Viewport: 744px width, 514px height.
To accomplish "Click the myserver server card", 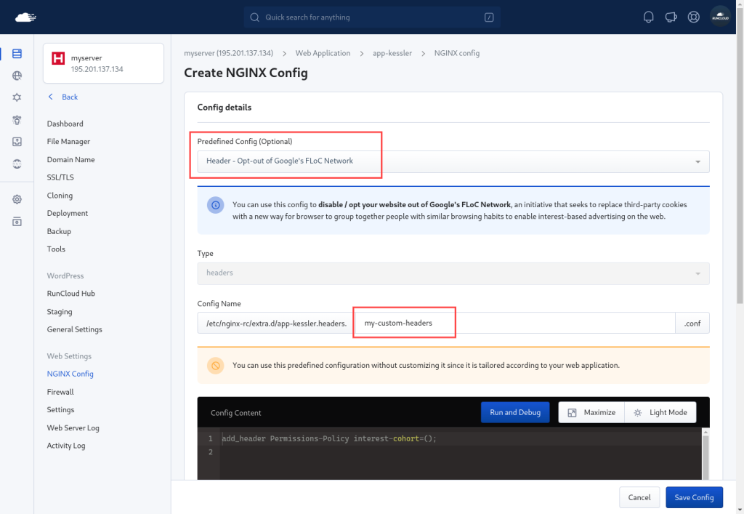I will click(103, 63).
